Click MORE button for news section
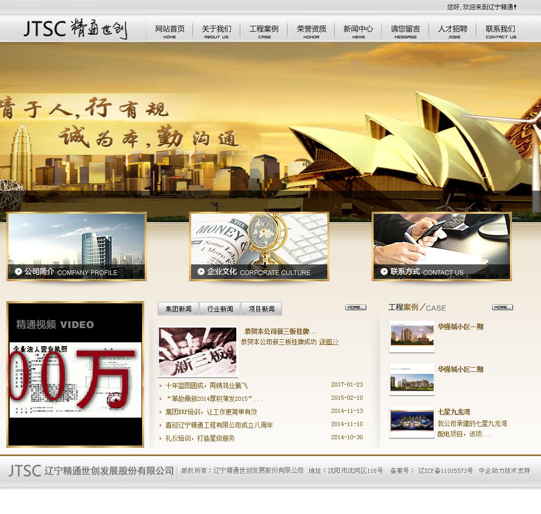The height and width of the screenshot is (514, 541). [356, 307]
